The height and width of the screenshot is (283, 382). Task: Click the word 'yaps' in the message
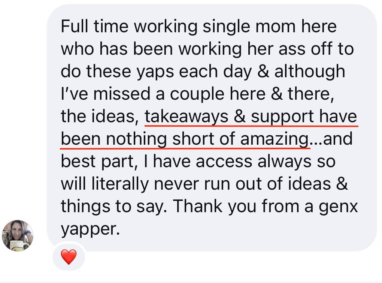(155, 72)
